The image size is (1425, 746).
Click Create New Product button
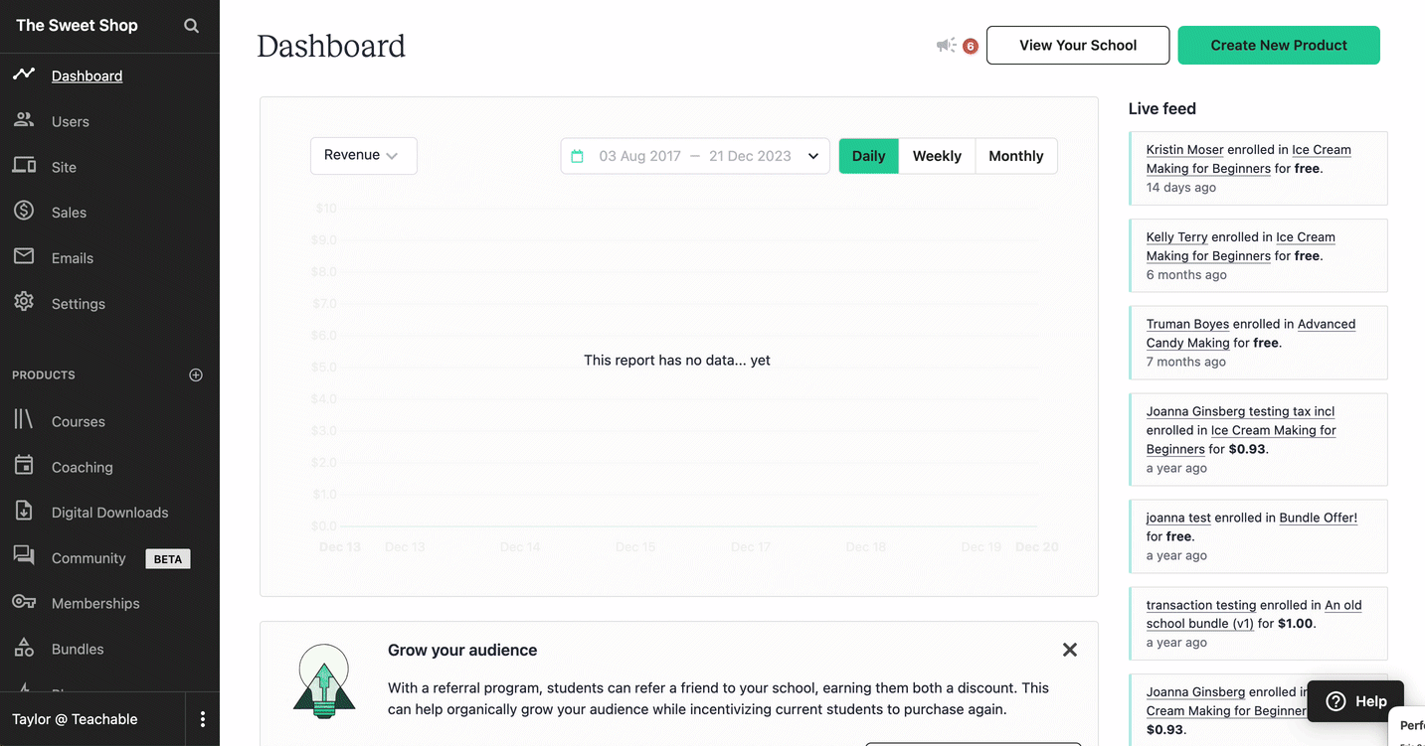1279,45
